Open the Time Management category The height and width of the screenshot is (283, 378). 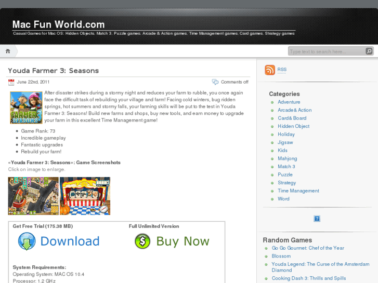pos(298,191)
